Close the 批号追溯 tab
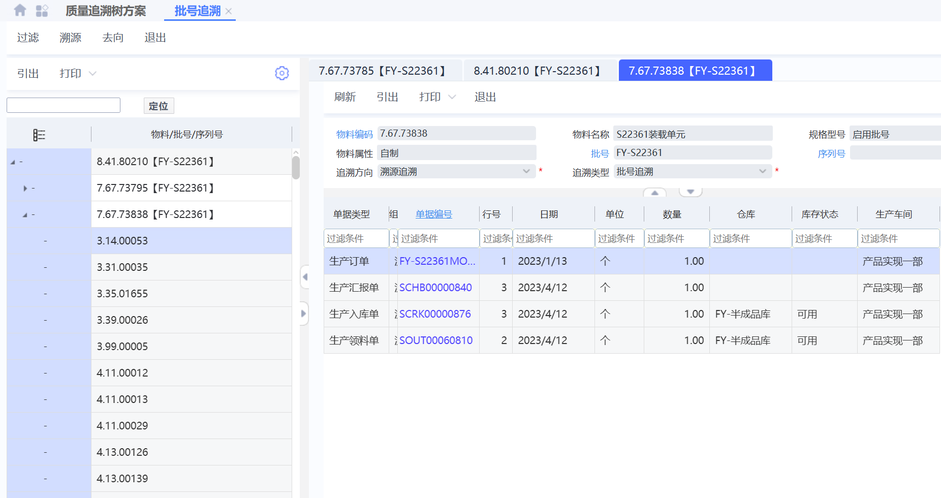 click(x=229, y=11)
